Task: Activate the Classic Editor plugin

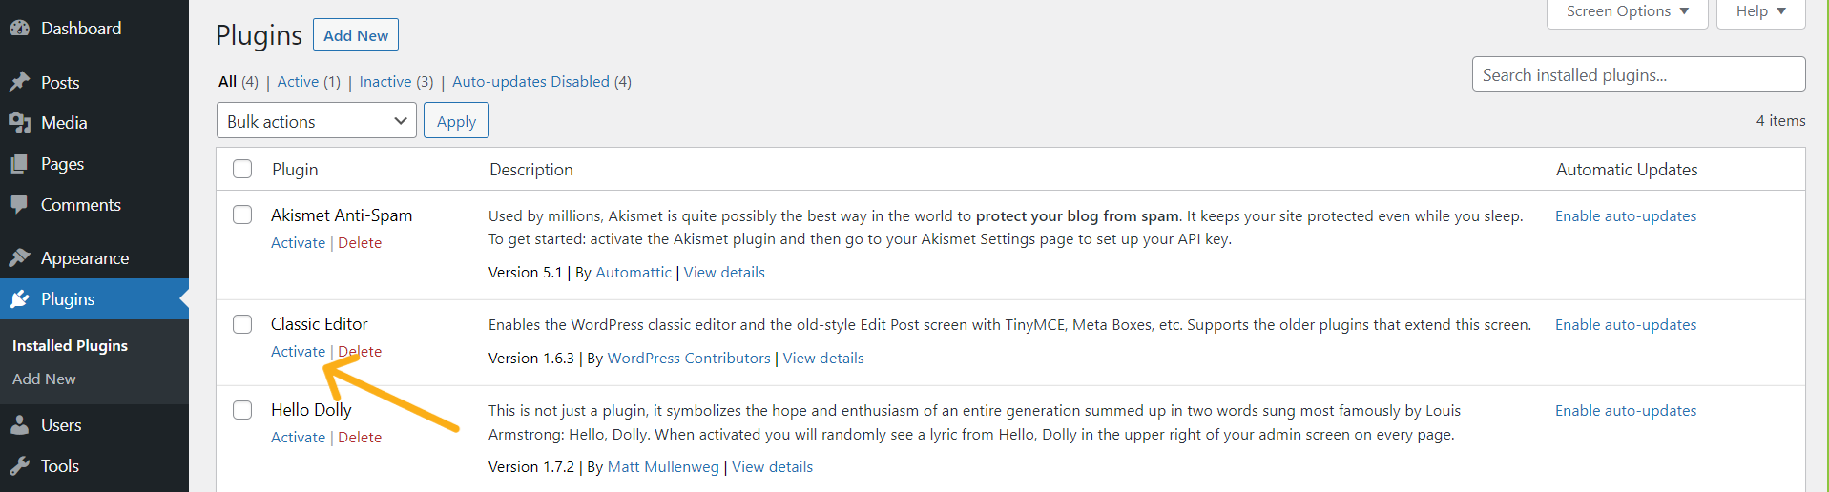Action: 298,352
